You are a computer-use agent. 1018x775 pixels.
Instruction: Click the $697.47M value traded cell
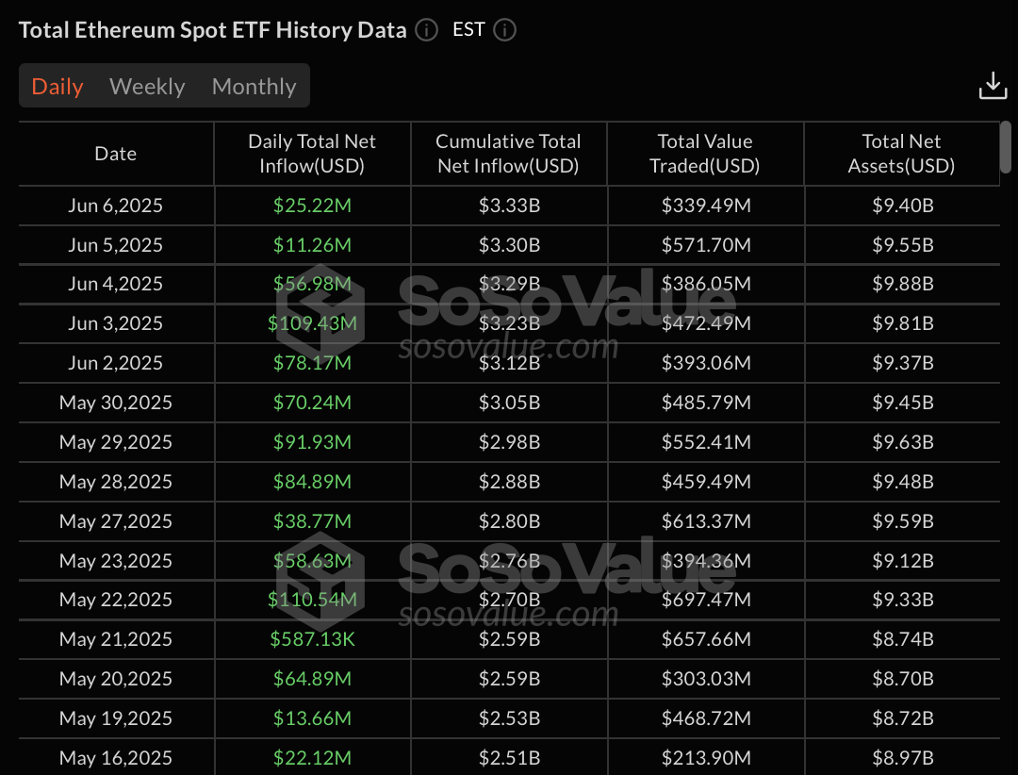(x=705, y=600)
